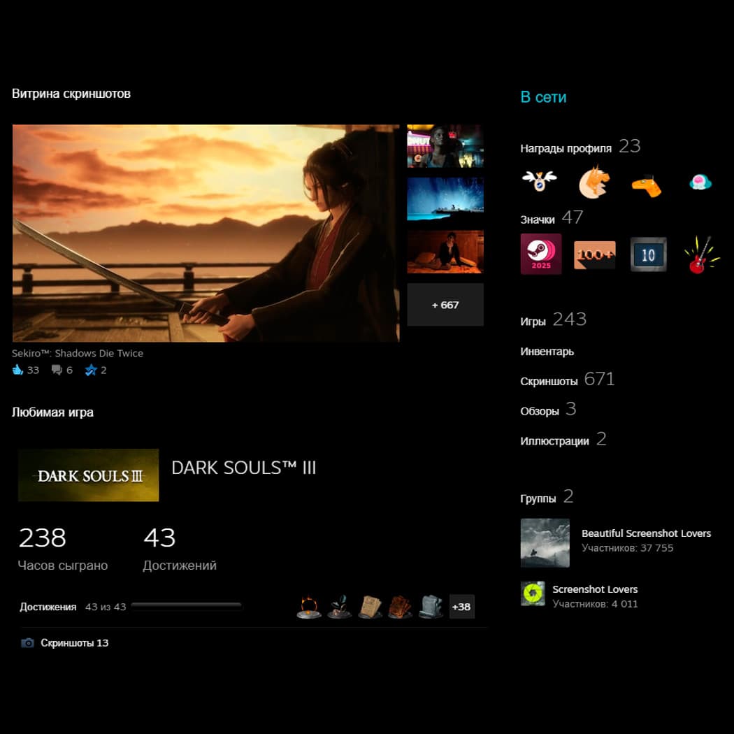Screen dimensions: 734x734
Task: Click the Dark Souls III banner image
Action: click(88, 475)
